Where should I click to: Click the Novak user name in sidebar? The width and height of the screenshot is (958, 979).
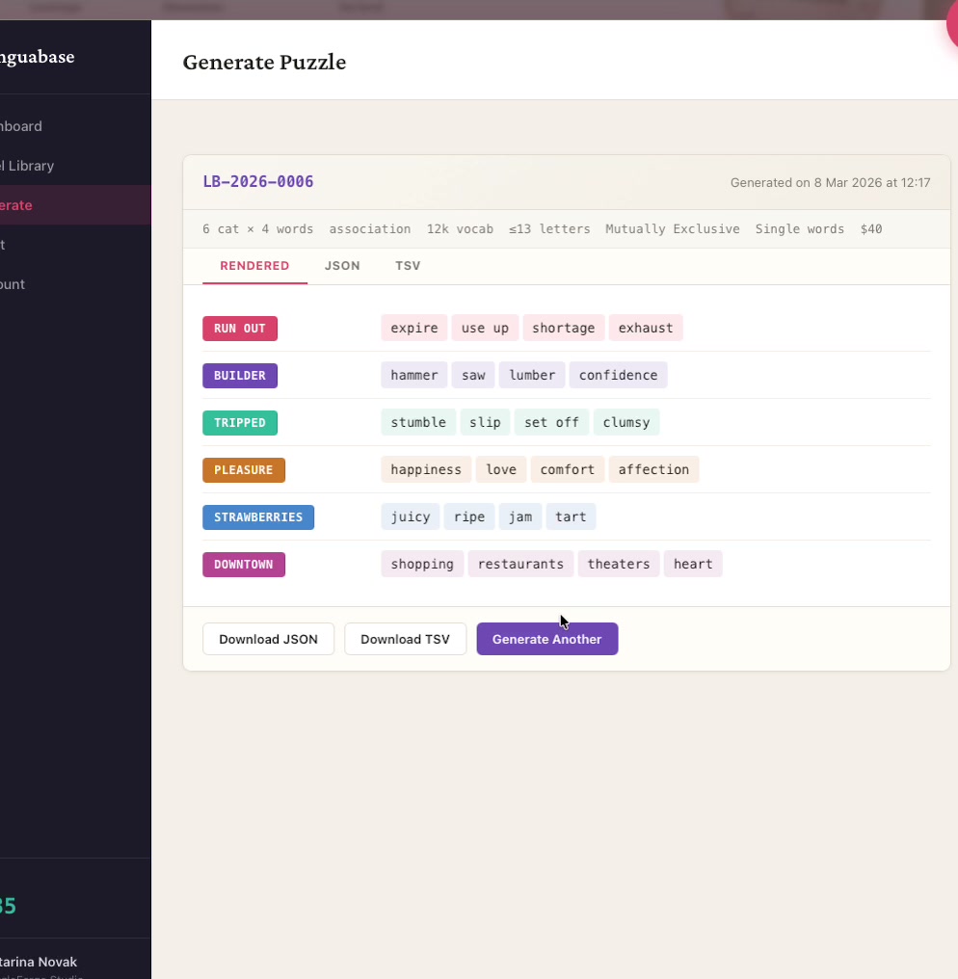tap(39, 963)
